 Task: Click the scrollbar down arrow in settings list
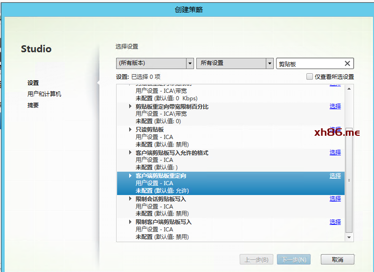pyautogui.click(x=349, y=237)
